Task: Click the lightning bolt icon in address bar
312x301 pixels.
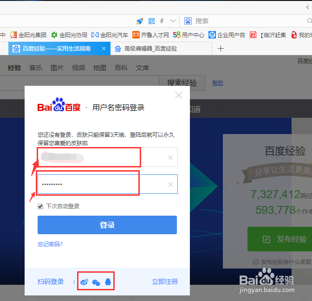Action: pyautogui.click(x=162, y=21)
